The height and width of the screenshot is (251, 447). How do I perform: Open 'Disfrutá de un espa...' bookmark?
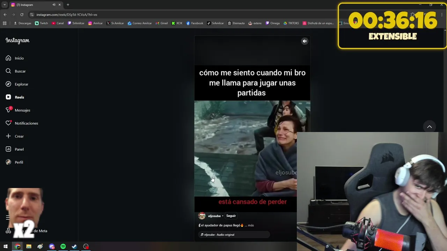(318, 23)
